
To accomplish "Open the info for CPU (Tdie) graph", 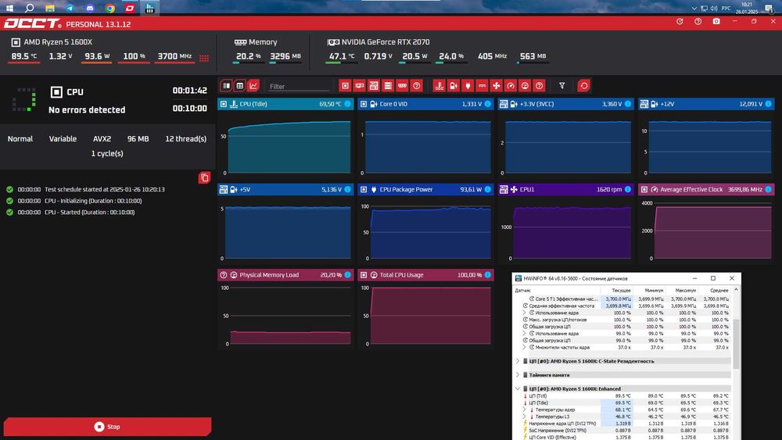I will (x=348, y=104).
